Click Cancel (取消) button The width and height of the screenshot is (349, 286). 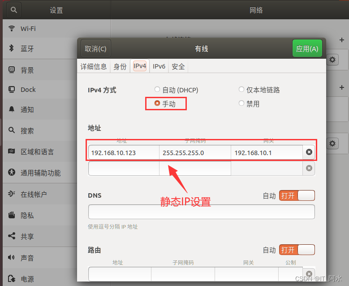coord(96,48)
